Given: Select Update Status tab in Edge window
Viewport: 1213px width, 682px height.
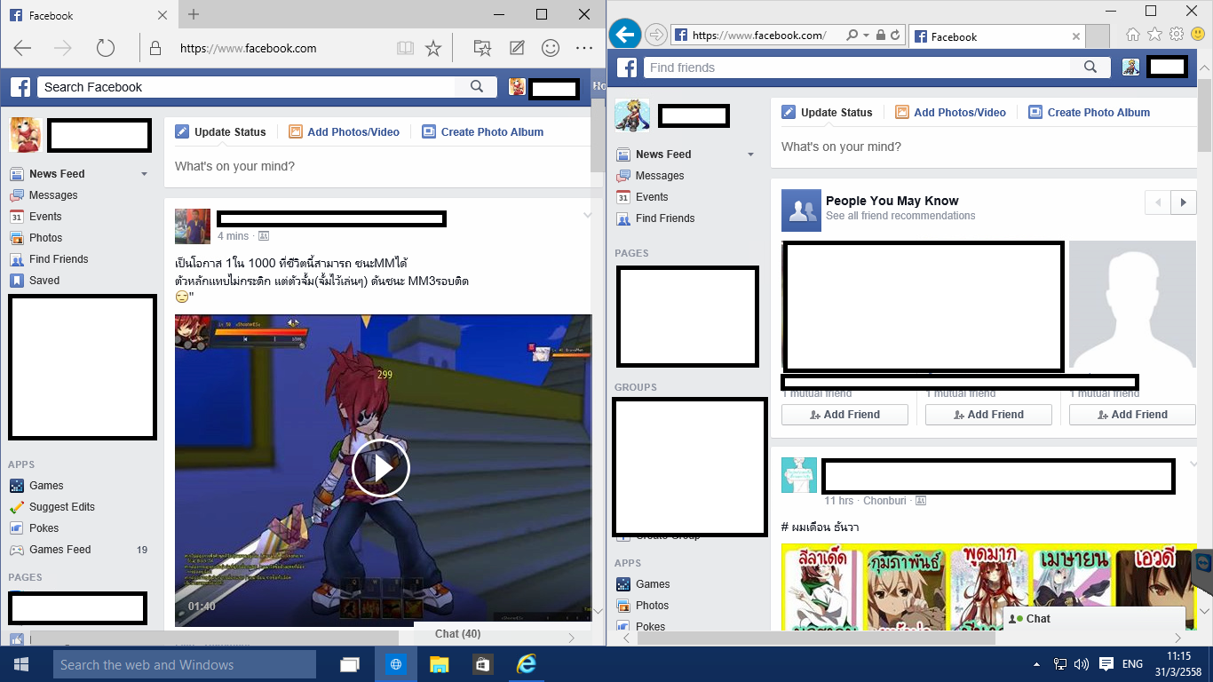Looking at the screenshot, I should 220,131.
